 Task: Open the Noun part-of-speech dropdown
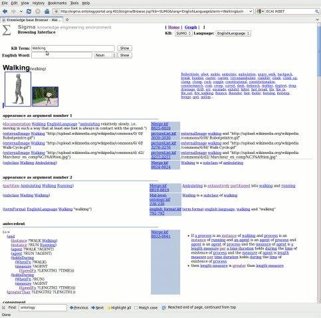pyautogui.click(x=106, y=55)
